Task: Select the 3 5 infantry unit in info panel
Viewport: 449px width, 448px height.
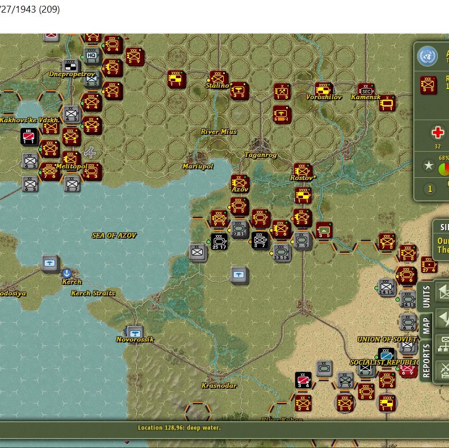Action: click(428, 84)
